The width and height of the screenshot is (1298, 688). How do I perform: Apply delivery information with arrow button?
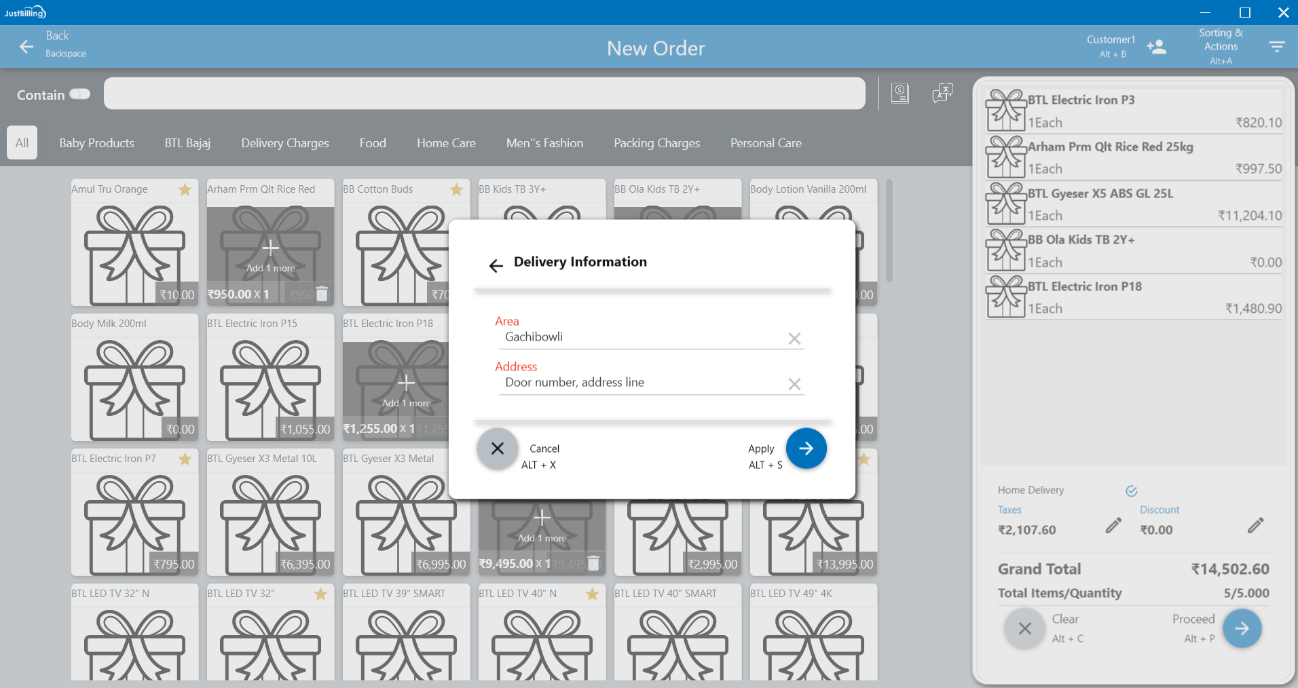(x=806, y=448)
